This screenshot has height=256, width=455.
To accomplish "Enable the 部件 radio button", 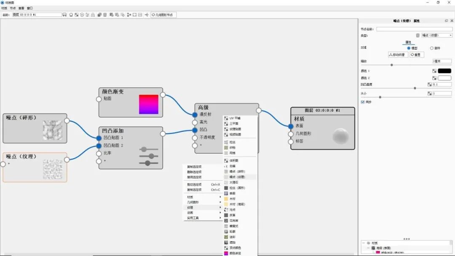I will (431, 48).
